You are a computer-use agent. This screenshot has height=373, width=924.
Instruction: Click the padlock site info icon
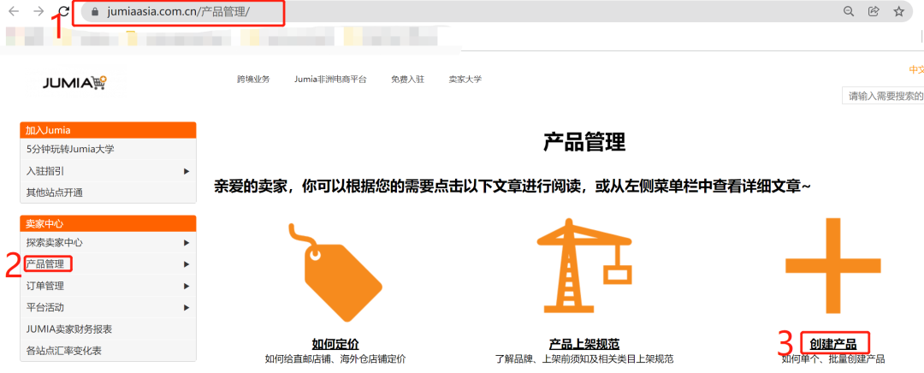95,12
